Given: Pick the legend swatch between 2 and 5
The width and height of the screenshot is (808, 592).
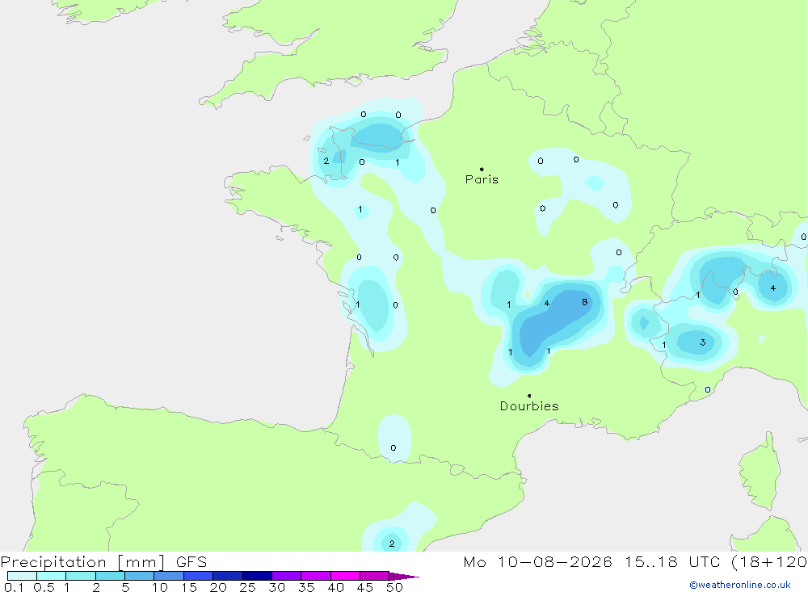Looking at the screenshot, I should point(110,576).
